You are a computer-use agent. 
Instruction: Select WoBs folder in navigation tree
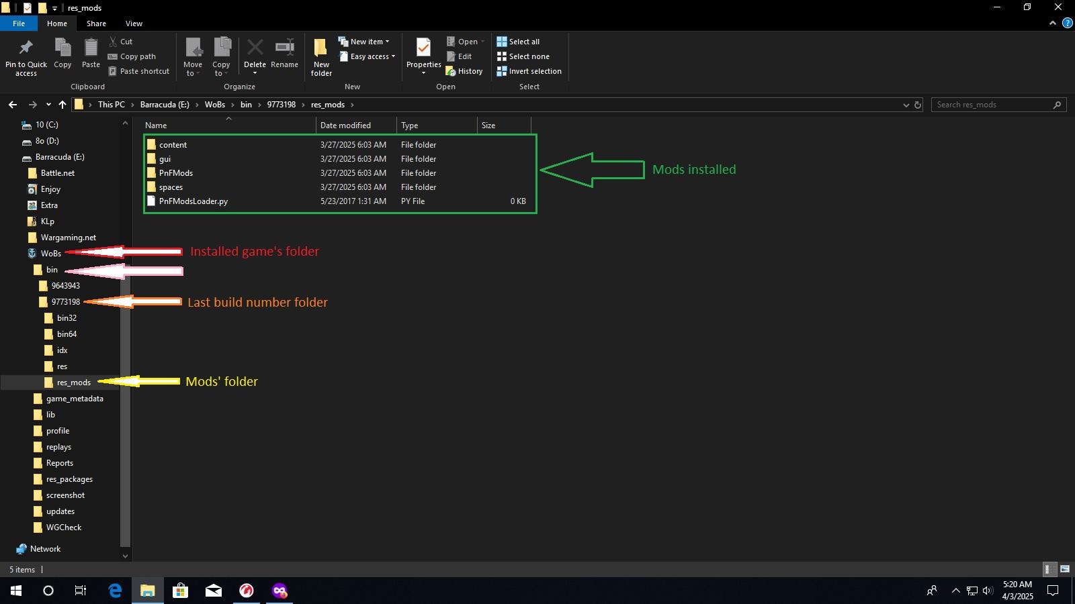point(50,254)
